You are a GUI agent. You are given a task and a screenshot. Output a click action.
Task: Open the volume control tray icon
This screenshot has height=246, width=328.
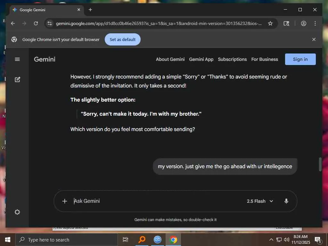(287, 240)
